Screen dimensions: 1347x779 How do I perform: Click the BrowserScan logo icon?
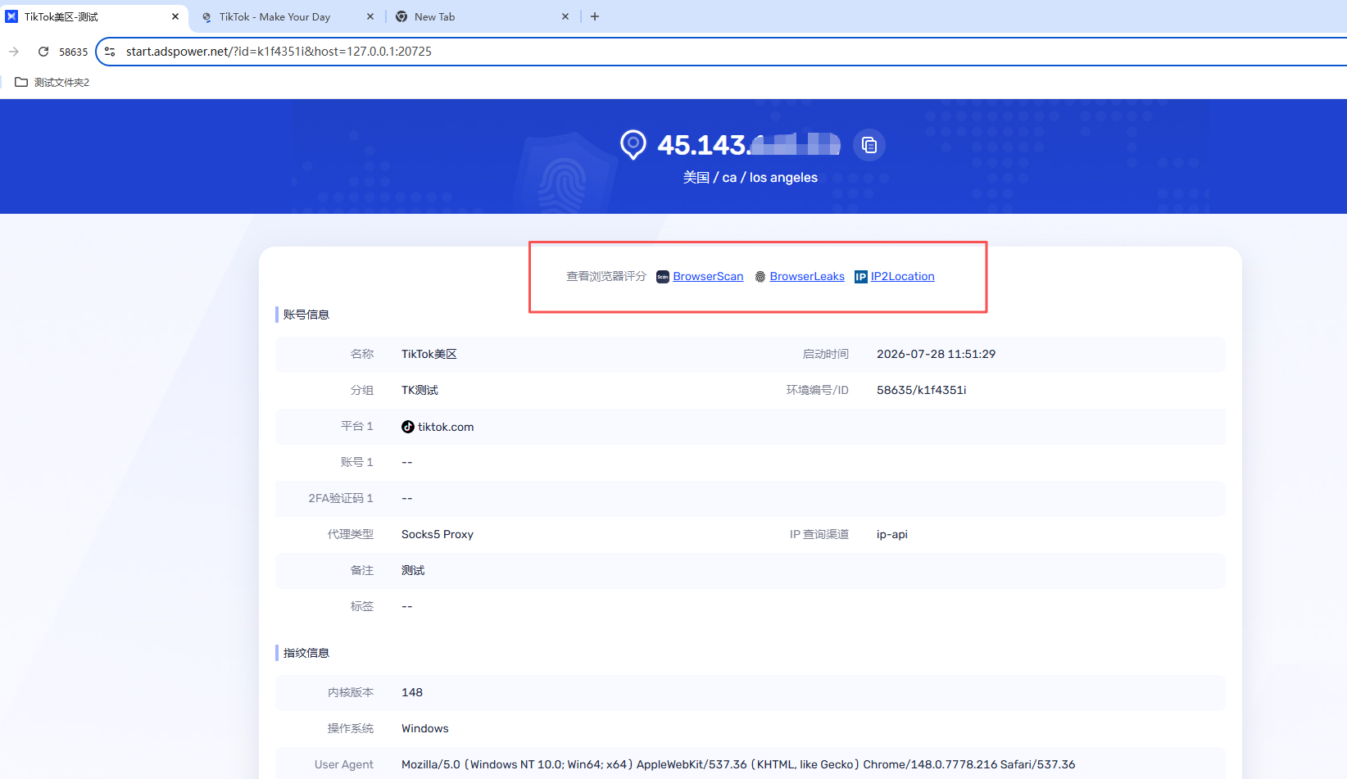[x=663, y=277]
